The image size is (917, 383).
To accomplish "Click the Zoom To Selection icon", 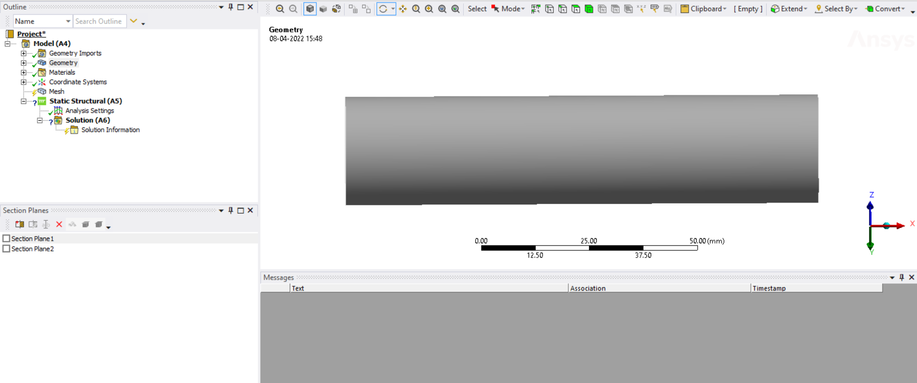I will click(x=455, y=9).
